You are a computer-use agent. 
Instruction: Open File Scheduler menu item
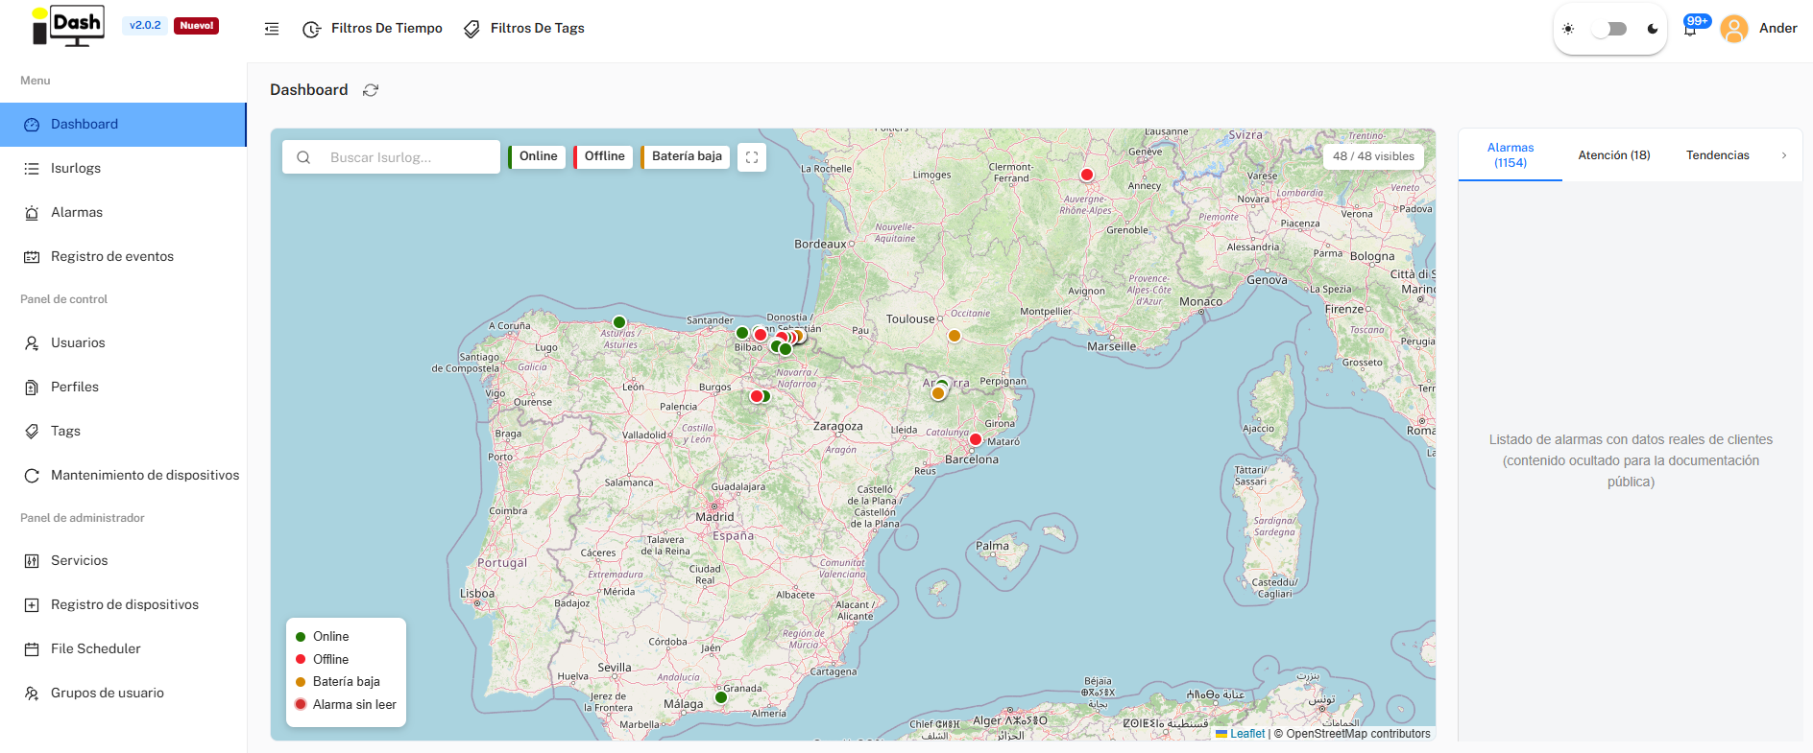click(x=123, y=649)
